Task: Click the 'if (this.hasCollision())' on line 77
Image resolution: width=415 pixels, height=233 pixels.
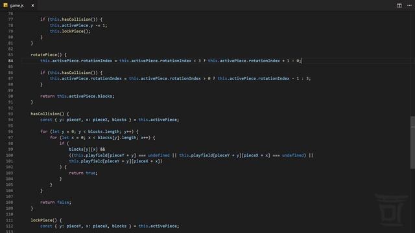Action: (x=71, y=19)
